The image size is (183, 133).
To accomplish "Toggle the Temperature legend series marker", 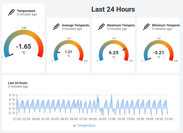I will pyautogui.click(x=74, y=126).
